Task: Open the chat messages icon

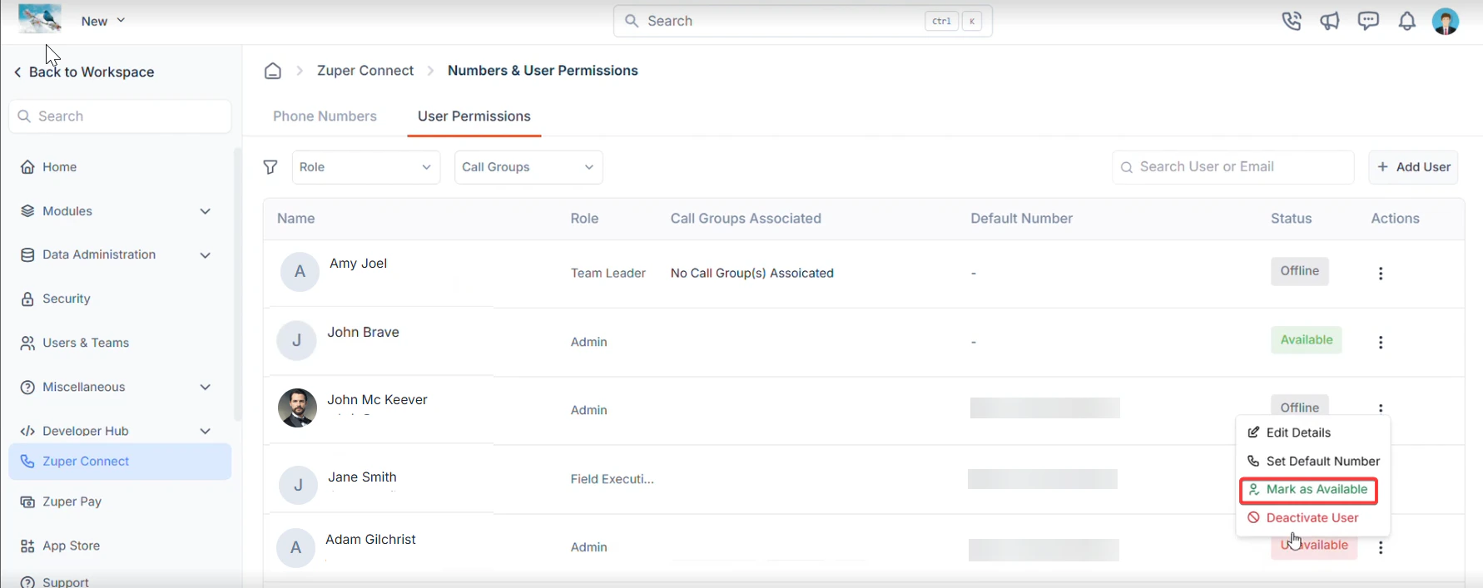Action: pos(1368,21)
